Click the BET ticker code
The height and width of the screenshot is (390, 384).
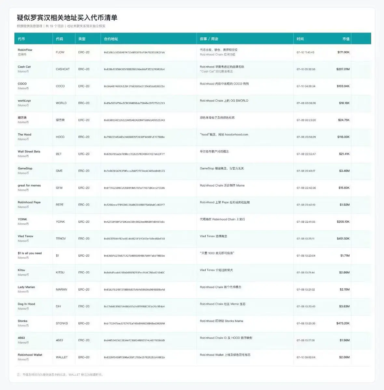[59, 154]
